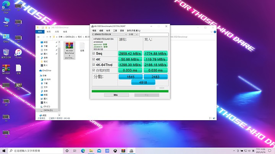Click Explorer's up one level arrow

coord(50,37)
